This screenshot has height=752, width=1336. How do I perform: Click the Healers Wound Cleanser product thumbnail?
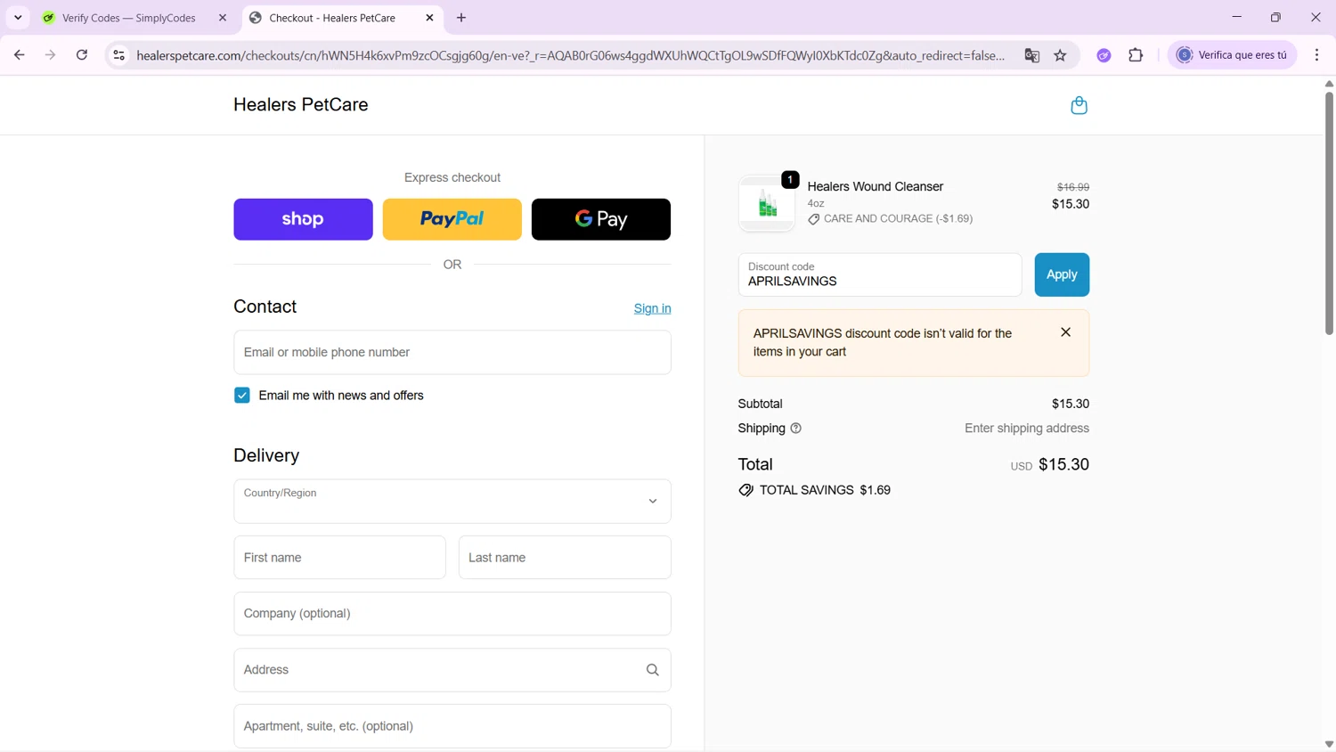tap(767, 204)
